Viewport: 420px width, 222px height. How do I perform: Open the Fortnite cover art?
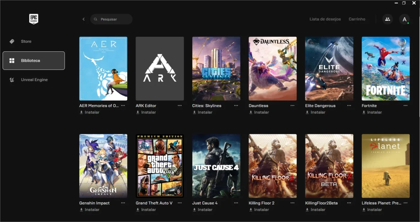click(x=386, y=68)
